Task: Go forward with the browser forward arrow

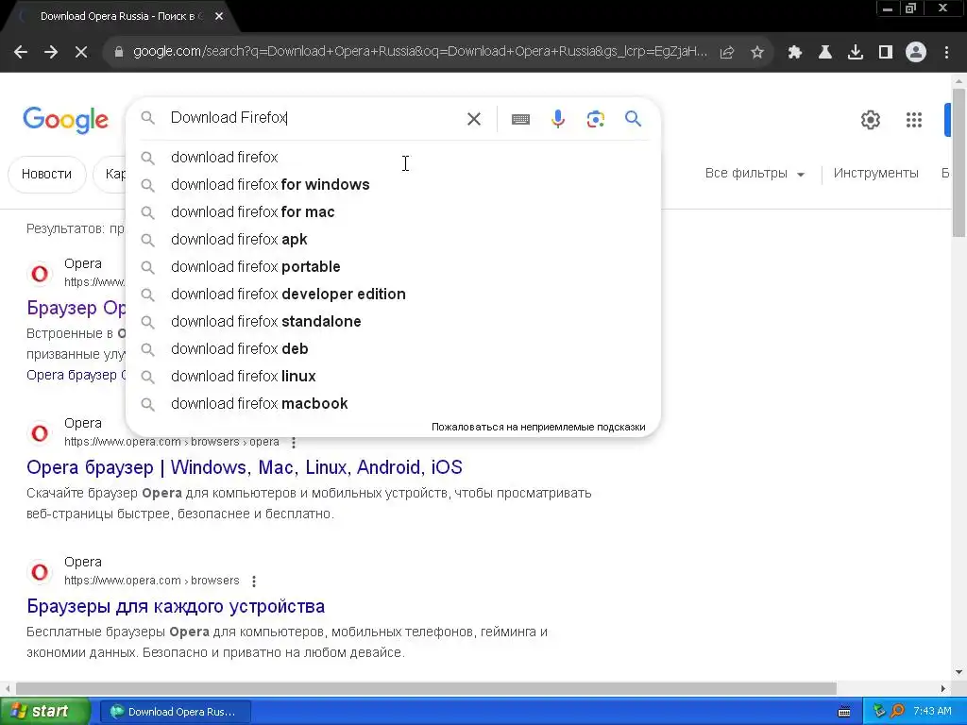Action: click(x=51, y=52)
